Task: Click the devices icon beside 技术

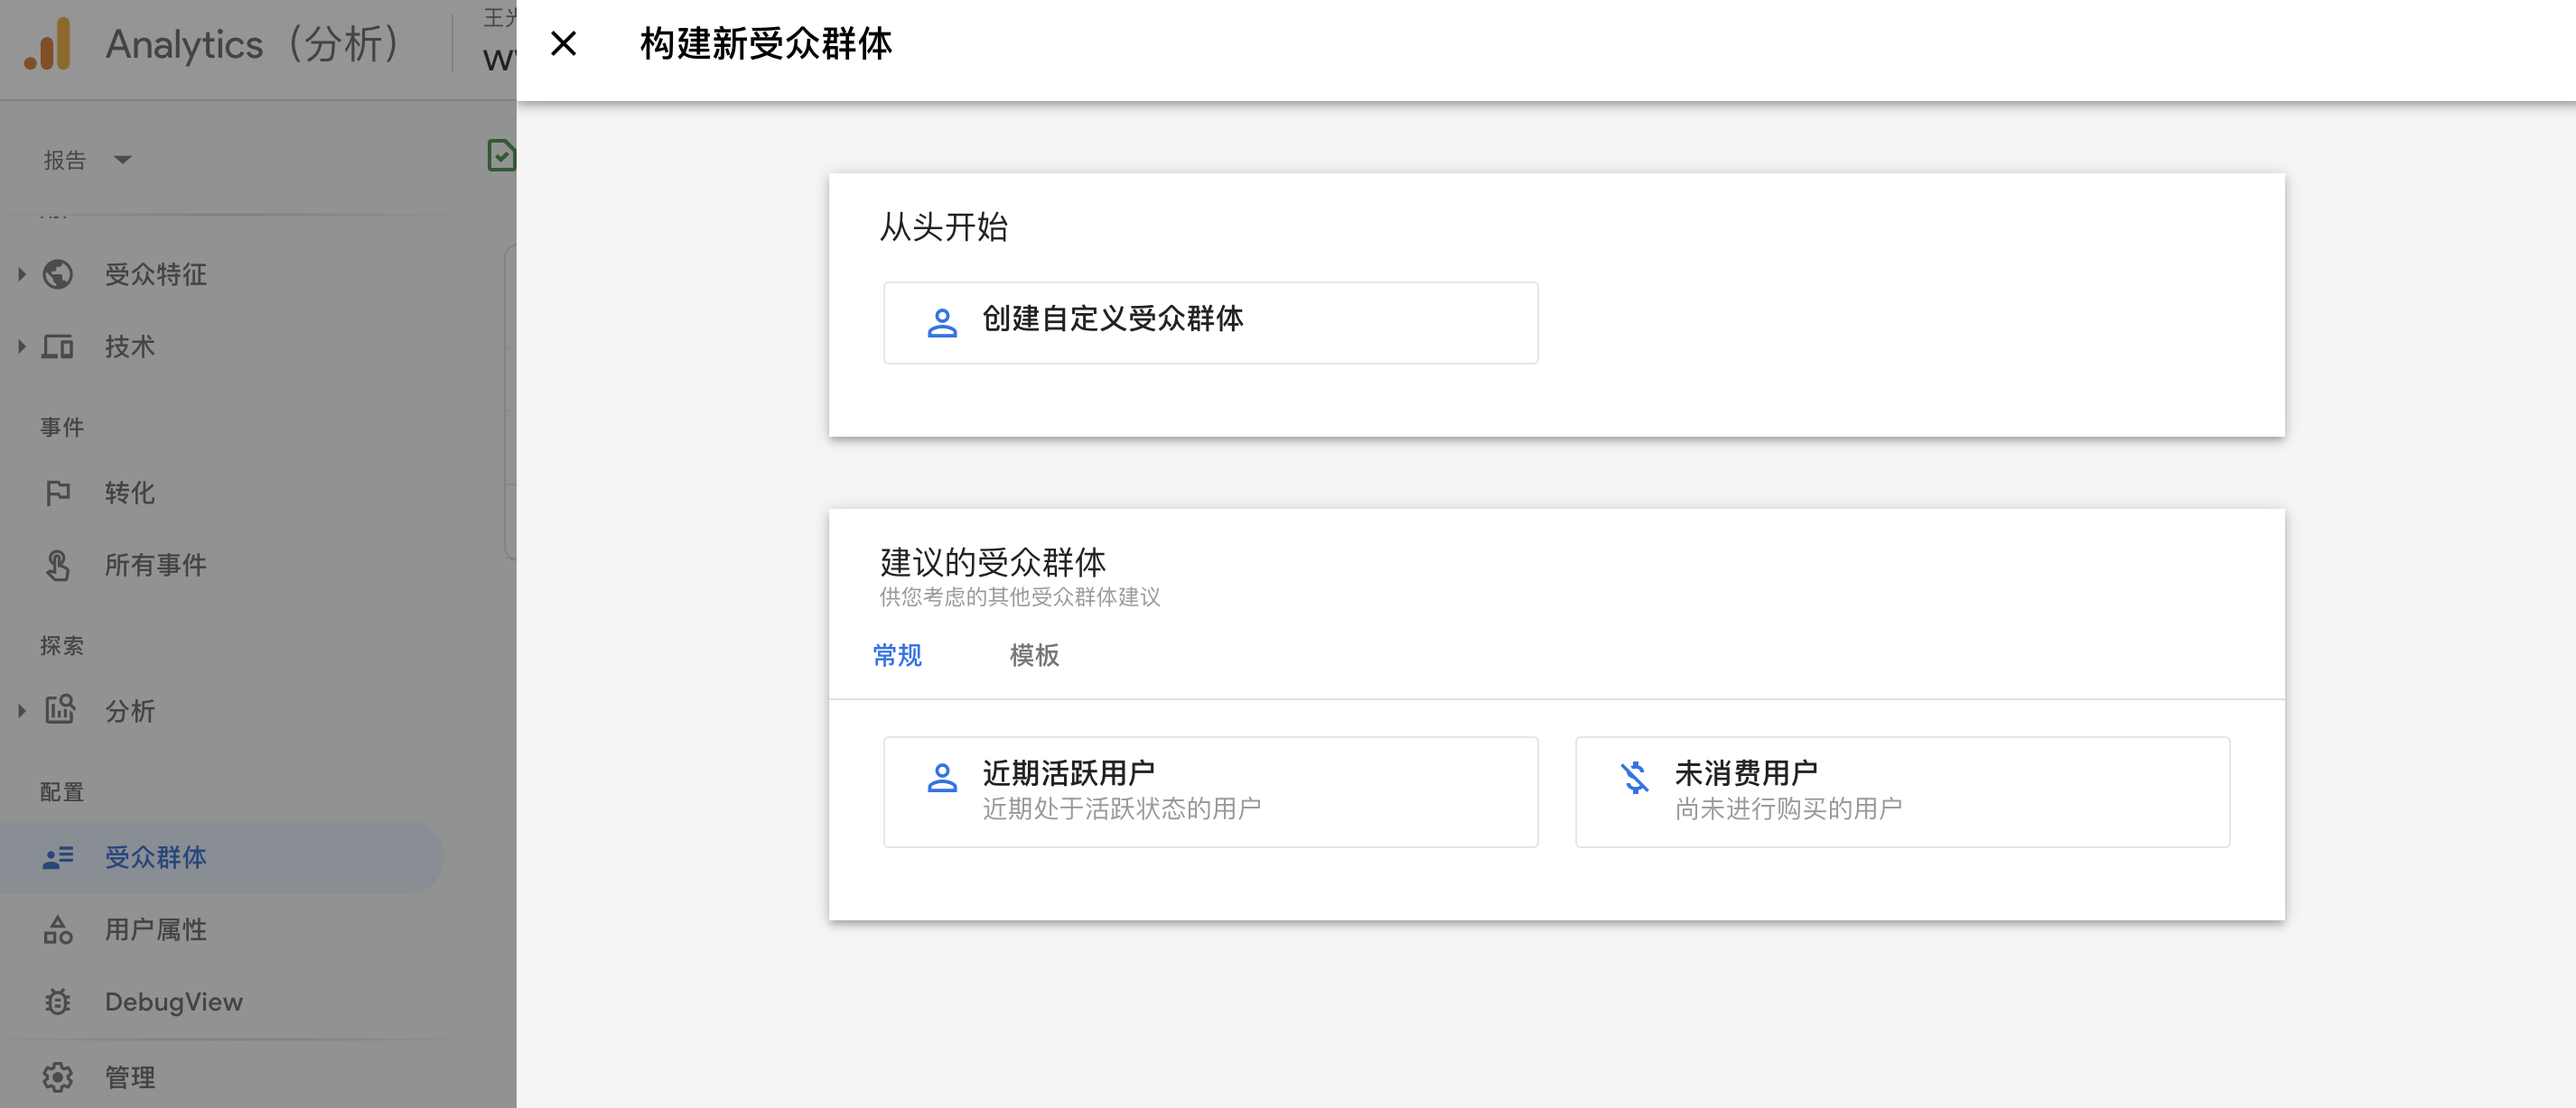Action: click(x=58, y=346)
